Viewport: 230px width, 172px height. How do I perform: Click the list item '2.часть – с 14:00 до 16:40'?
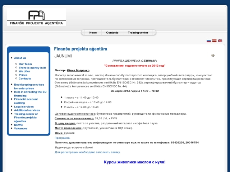81,107
